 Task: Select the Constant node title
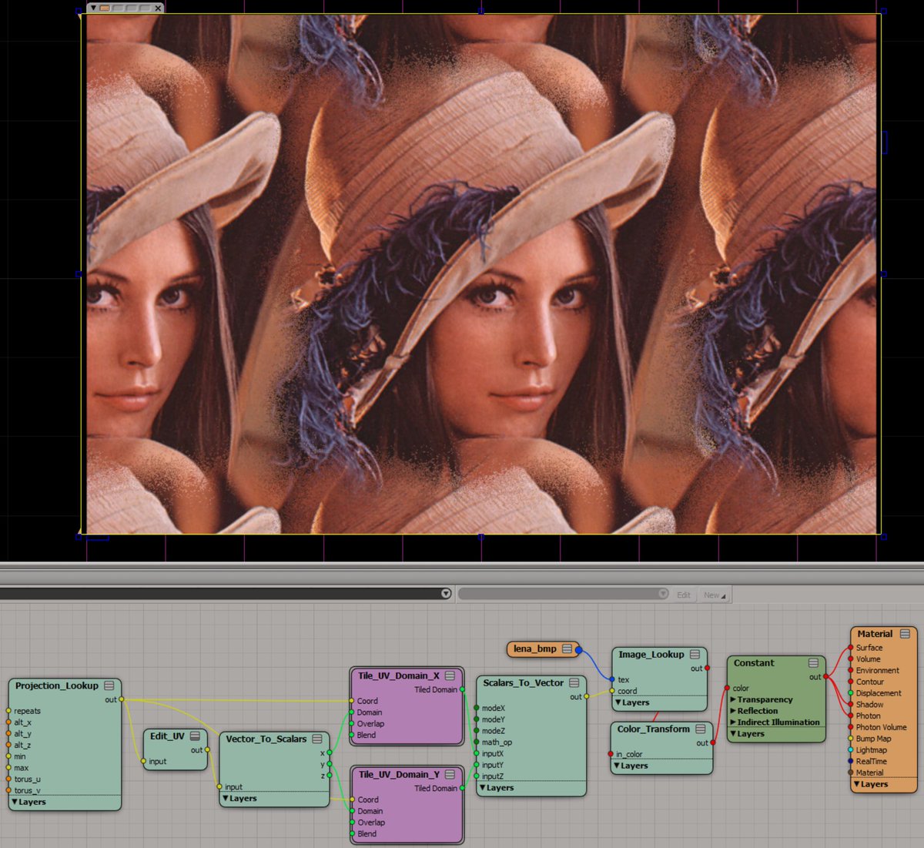(x=754, y=662)
